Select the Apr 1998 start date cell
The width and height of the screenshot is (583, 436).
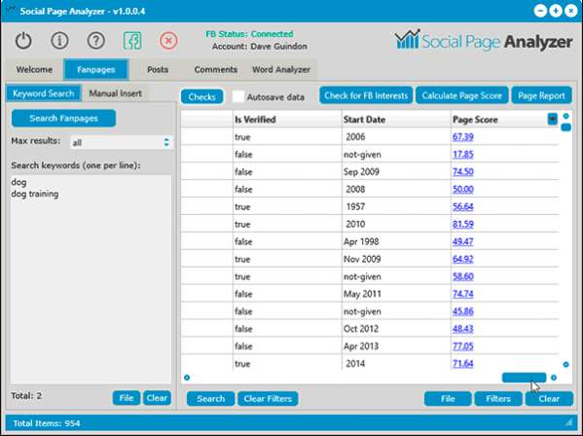[x=396, y=241]
